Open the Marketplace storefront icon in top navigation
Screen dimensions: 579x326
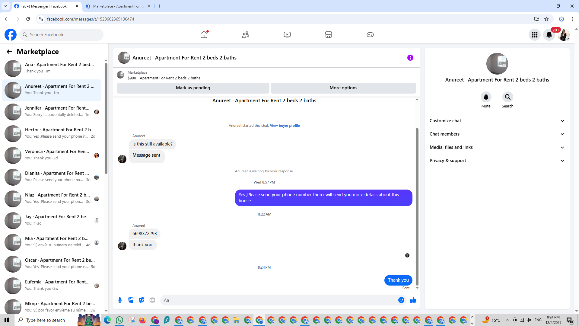click(329, 35)
